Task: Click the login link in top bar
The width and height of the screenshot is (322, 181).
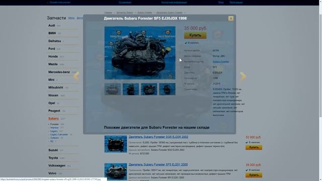Action: (221, 3)
